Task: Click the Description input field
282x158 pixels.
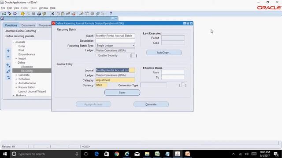Action: point(115,41)
